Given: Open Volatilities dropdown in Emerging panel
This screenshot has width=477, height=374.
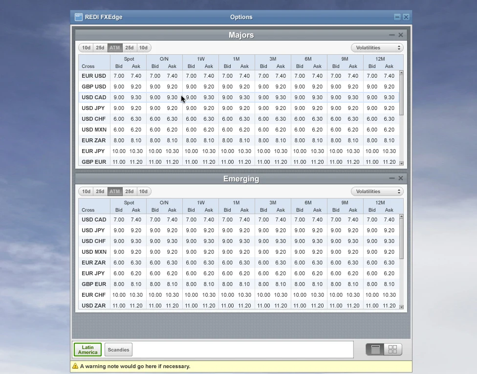Looking at the screenshot, I should click(377, 192).
